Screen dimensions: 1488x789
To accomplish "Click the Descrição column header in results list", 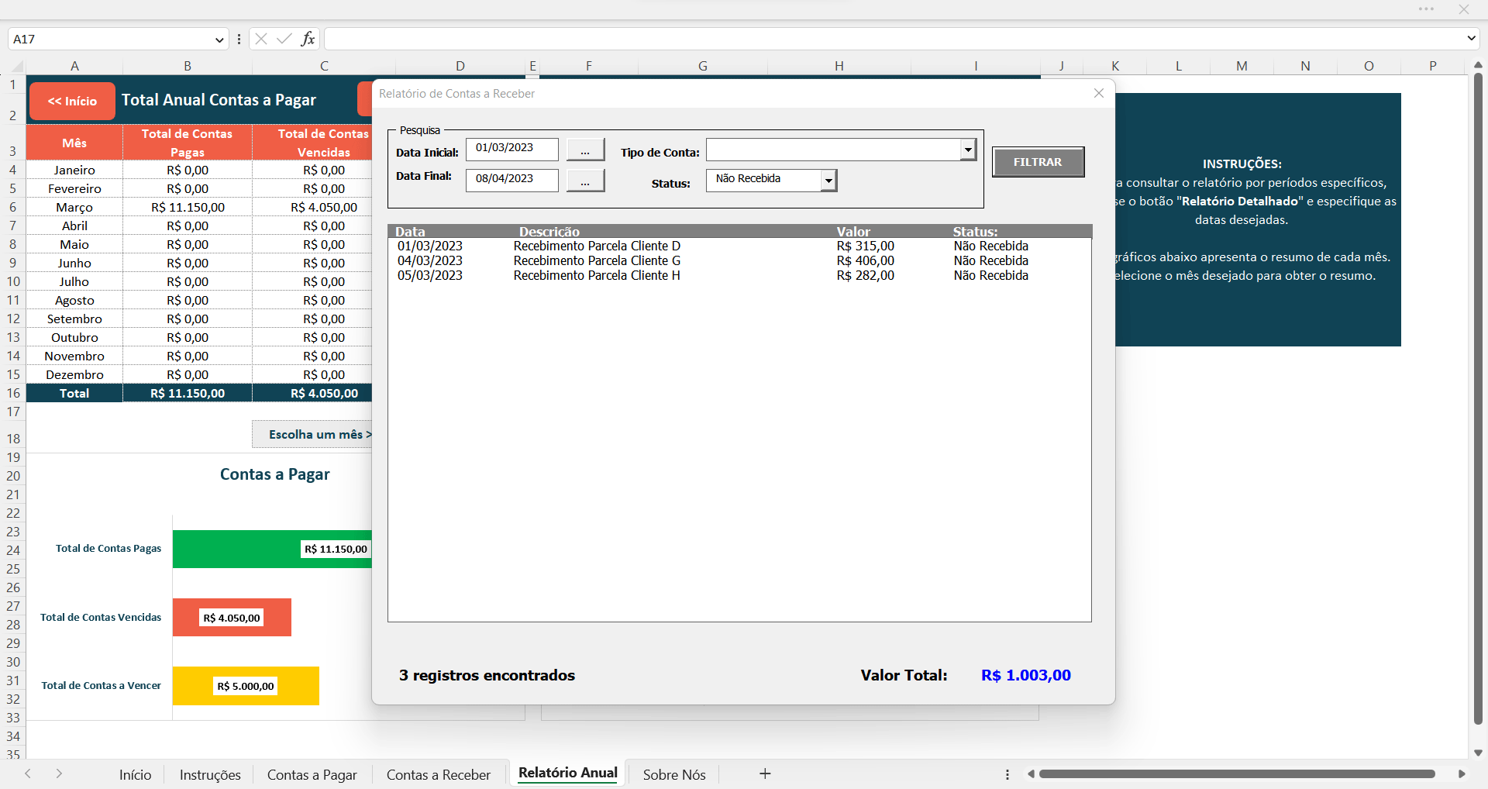I will [x=549, y=232].
